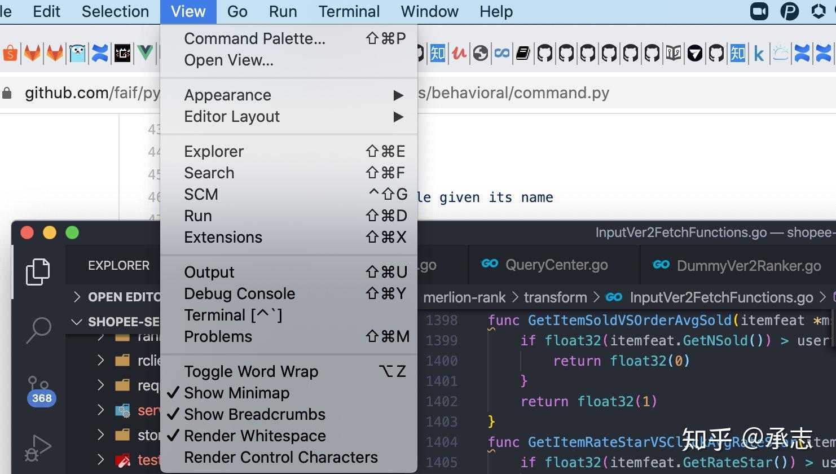
Task: Open the Run and Debug bug icon
Action: [x=38, y=449]
